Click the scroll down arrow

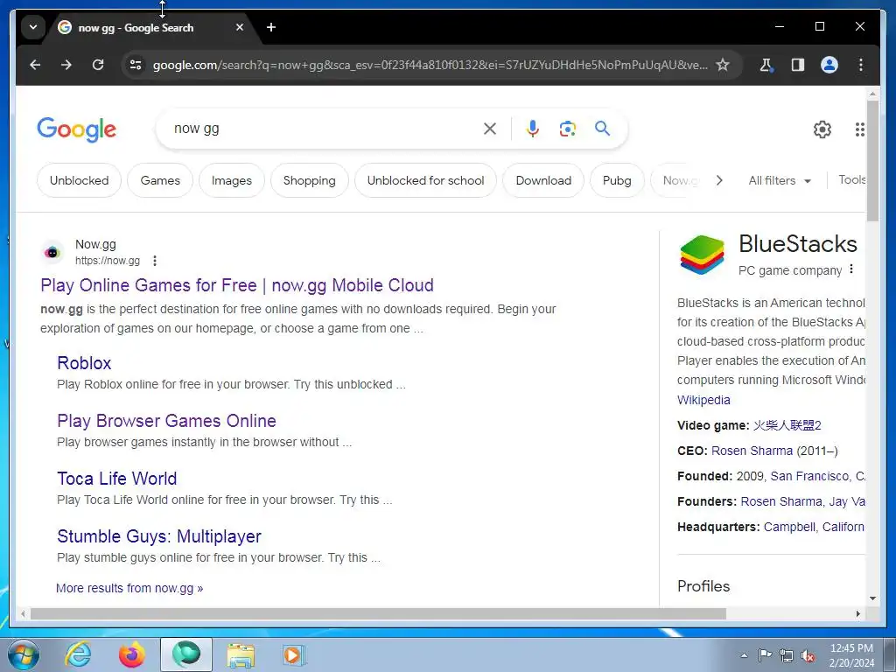(x=872, y=598)
